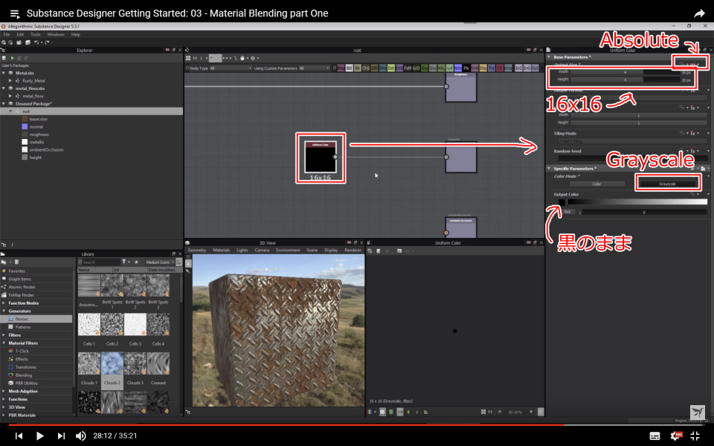714x446 pixels.
Task: Mute the video volume
Action: pos(80,436)
